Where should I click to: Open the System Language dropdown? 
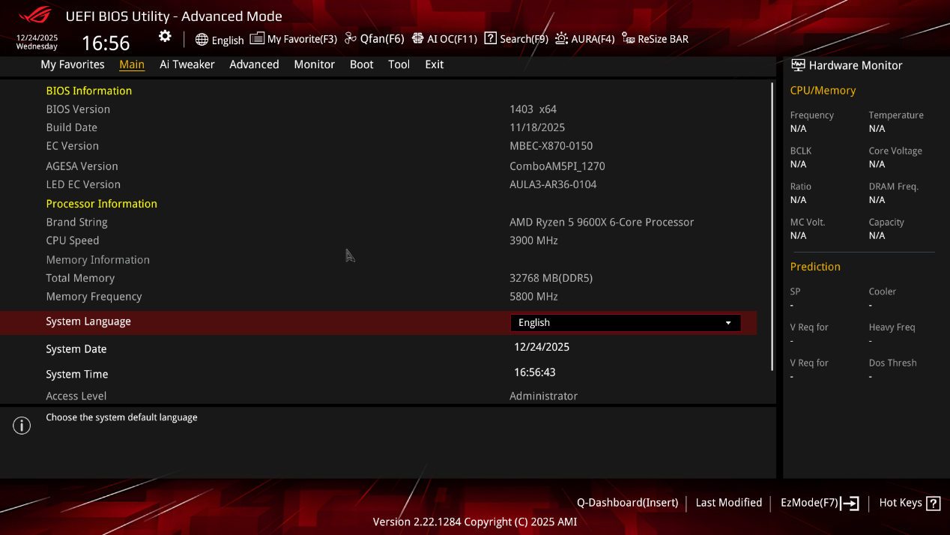[626, 323]
